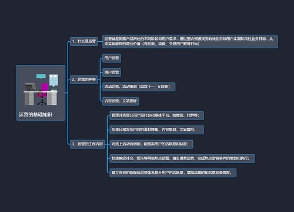Click node 对线上活动有创新
The image size is (294, 212).
[151, 144]
